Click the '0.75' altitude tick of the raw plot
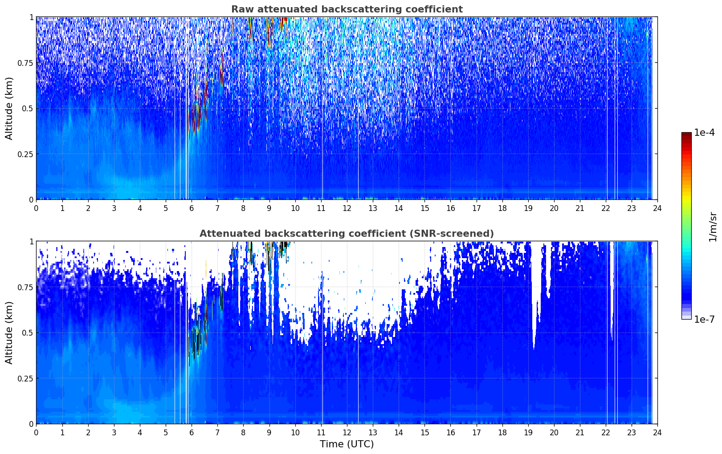The height and width of the screenshot is (454, 722). click(x=25, y=63)
